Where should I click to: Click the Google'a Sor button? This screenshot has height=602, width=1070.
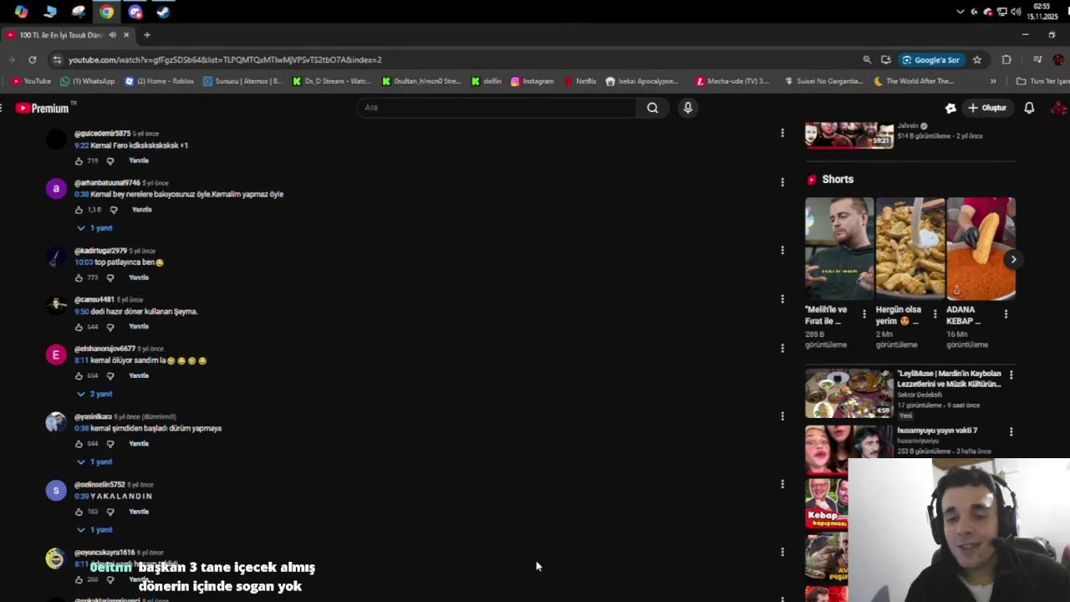point(930,59)
